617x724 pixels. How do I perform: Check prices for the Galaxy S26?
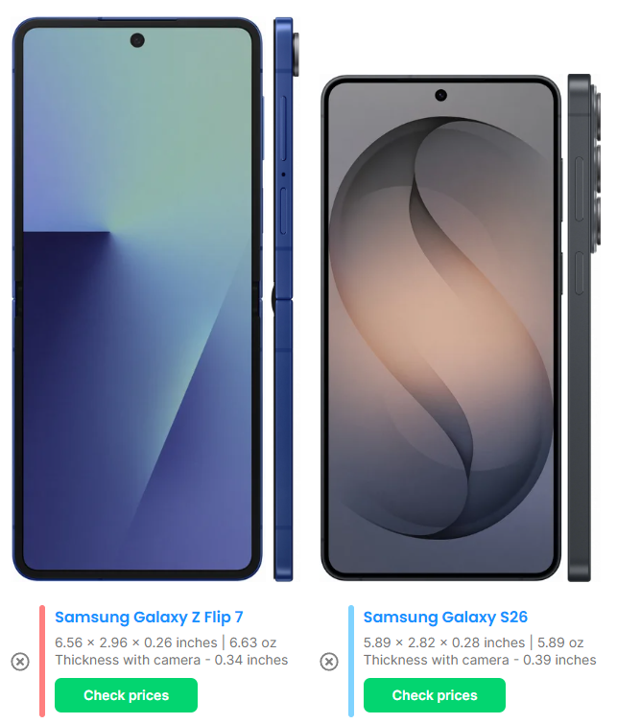(x=435, y=695)
